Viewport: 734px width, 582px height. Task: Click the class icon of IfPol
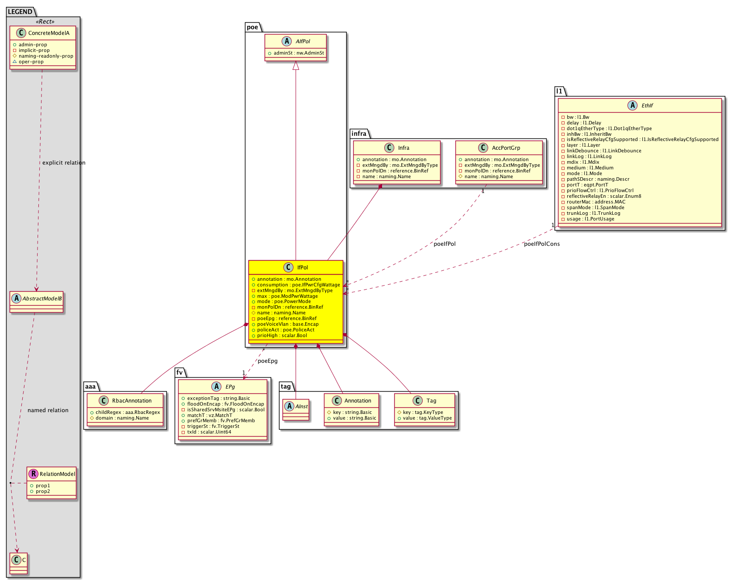pyautogui.click(x=288, y=267)
